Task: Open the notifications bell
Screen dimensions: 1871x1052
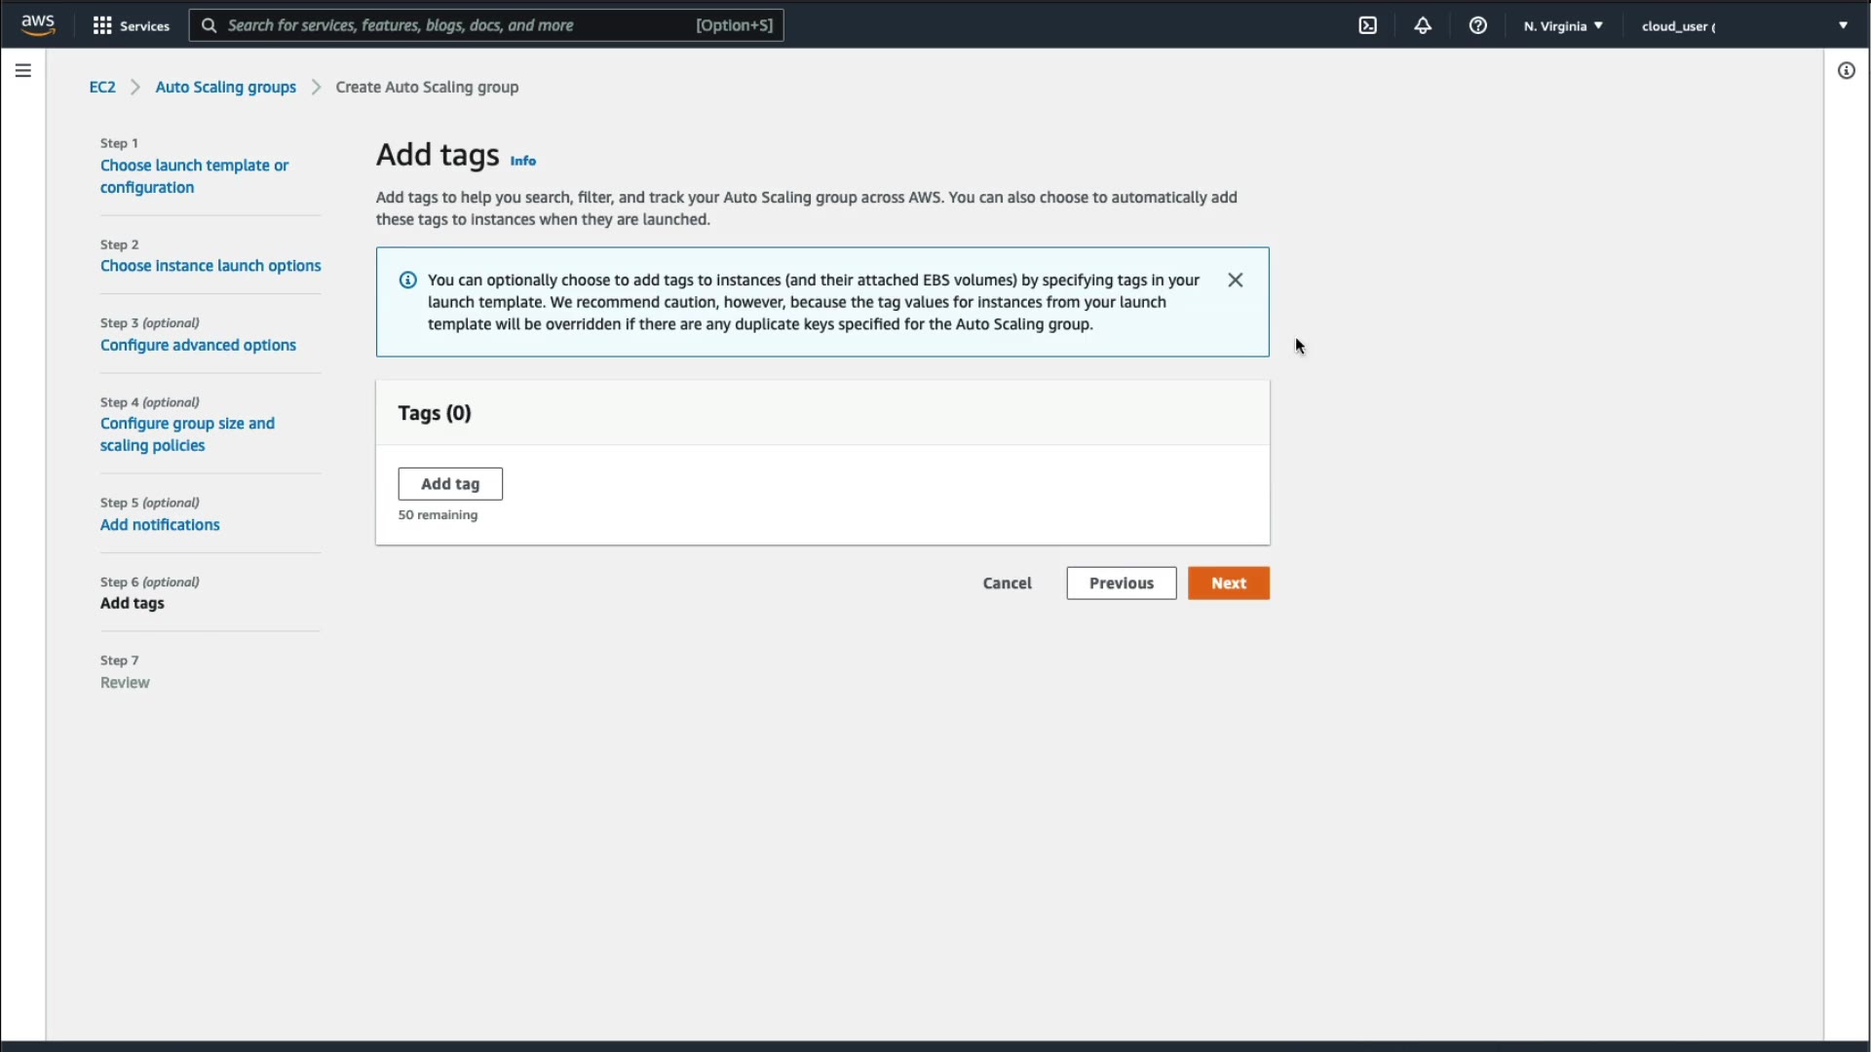Action: (1423, 25)
